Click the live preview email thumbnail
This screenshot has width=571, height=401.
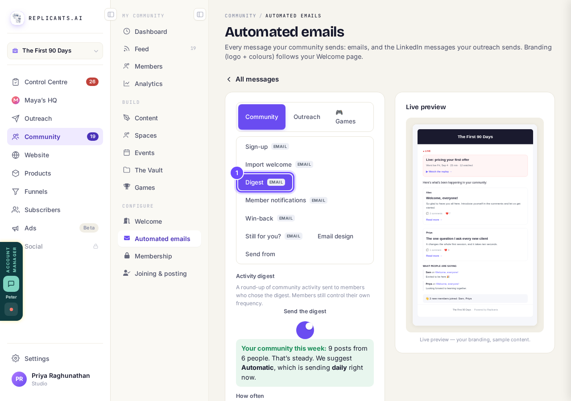[x=475, y=225]
